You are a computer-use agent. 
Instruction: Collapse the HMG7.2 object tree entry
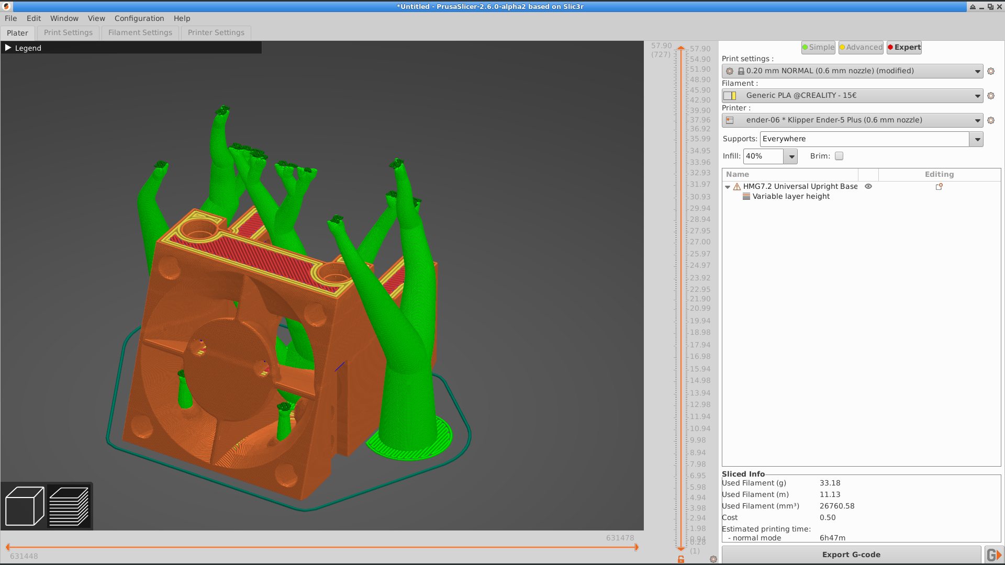(727, 187)
